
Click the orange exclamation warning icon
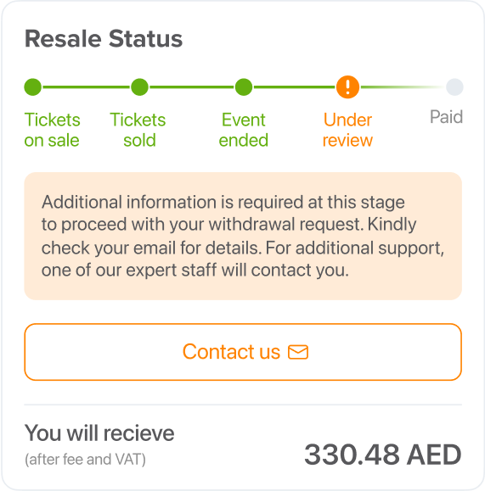pyautogui.click(x=347, y=87)
